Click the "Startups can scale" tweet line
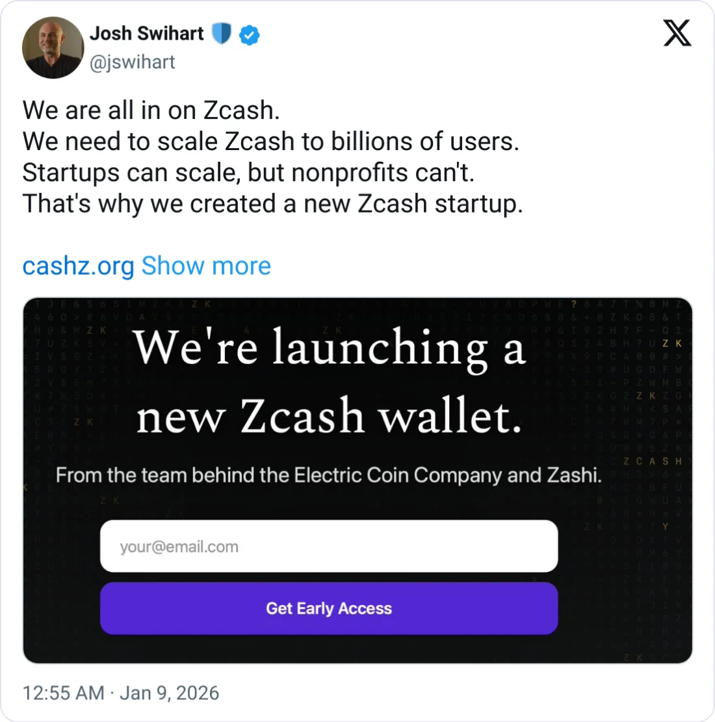The height and width of the screenshot is (722, 715). click(248, 173)
